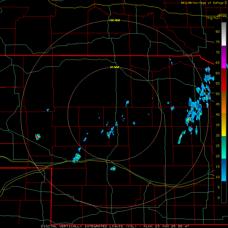Click the 15 value on the color scale
The image size is (228, 228).
[x=218, y=167]
